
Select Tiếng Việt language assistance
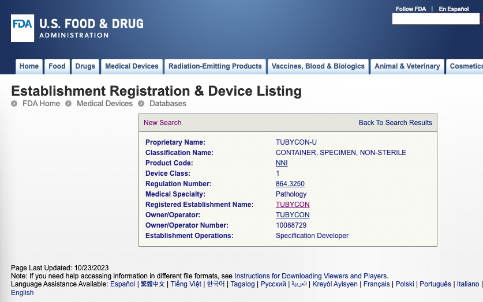(x=186, y=284)
